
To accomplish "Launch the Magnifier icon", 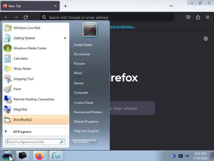I will (7, 109).
